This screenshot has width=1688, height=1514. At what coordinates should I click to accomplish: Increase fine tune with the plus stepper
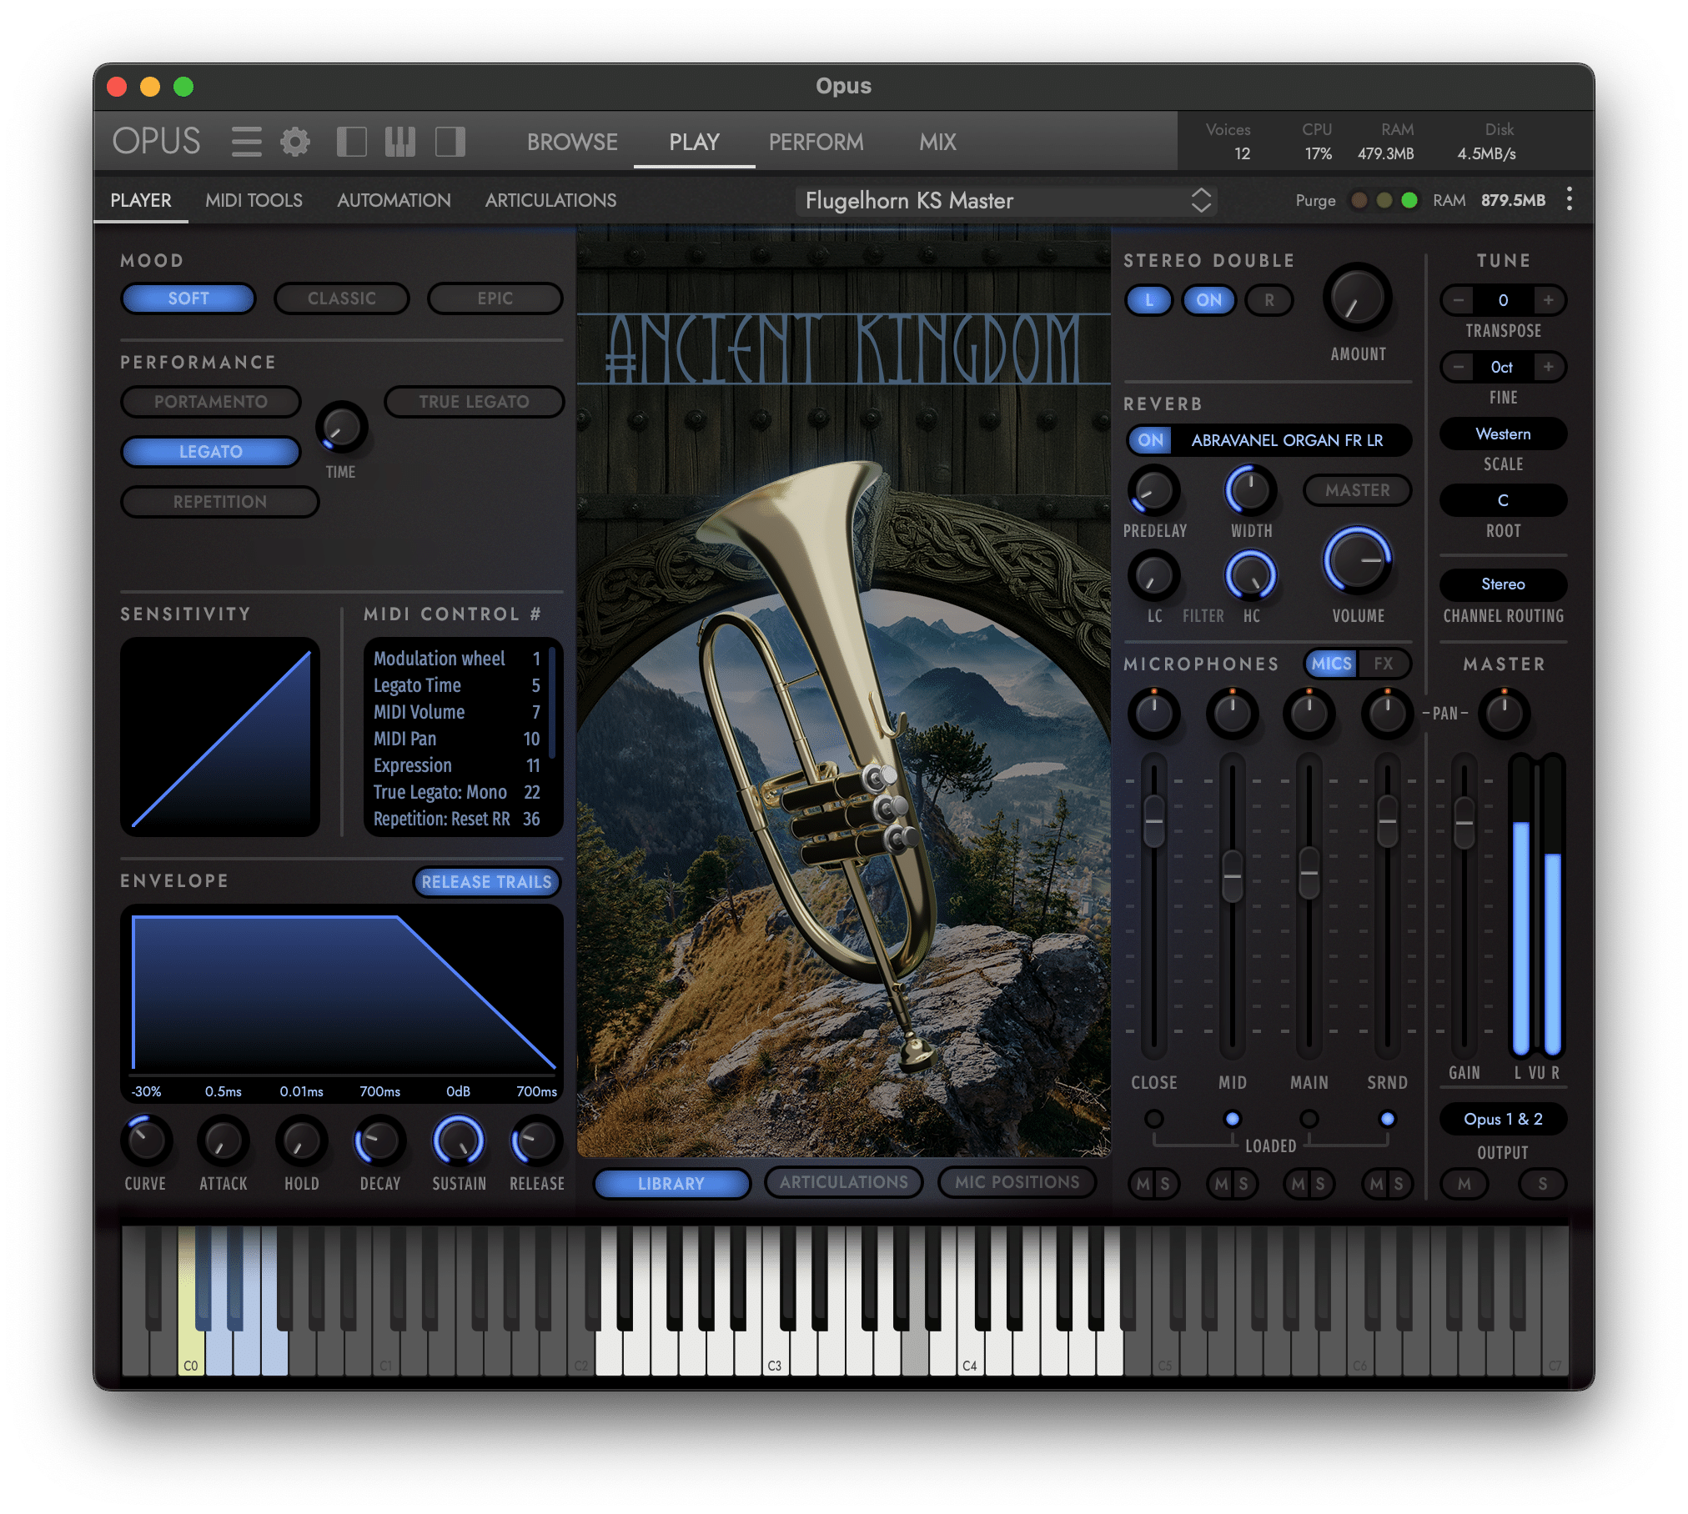coord(1548,367)
